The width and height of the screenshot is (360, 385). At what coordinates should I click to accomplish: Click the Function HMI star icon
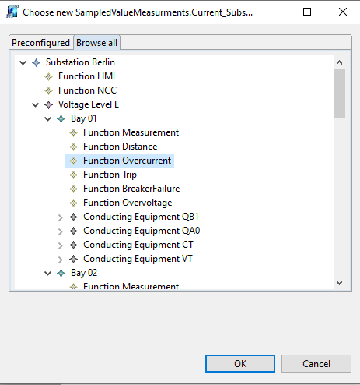click(x=49, y=77)
